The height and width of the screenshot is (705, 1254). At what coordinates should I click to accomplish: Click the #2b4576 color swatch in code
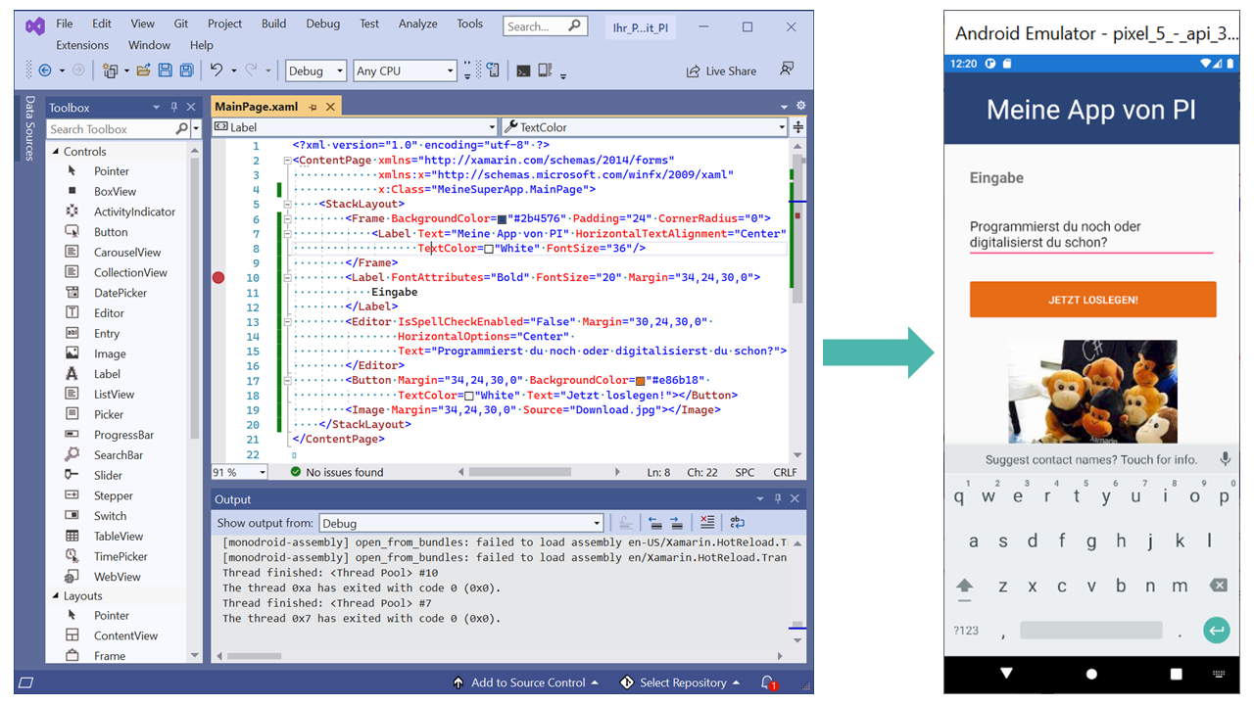coord(502,219)
